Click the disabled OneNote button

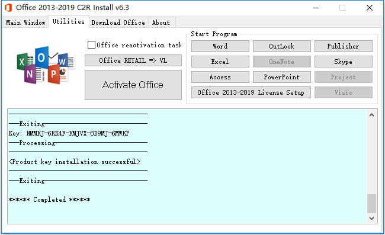click(x=281, y=62)
